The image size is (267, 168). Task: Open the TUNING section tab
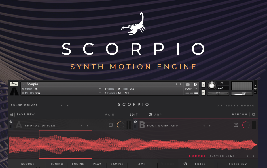(x=57, y=164)
